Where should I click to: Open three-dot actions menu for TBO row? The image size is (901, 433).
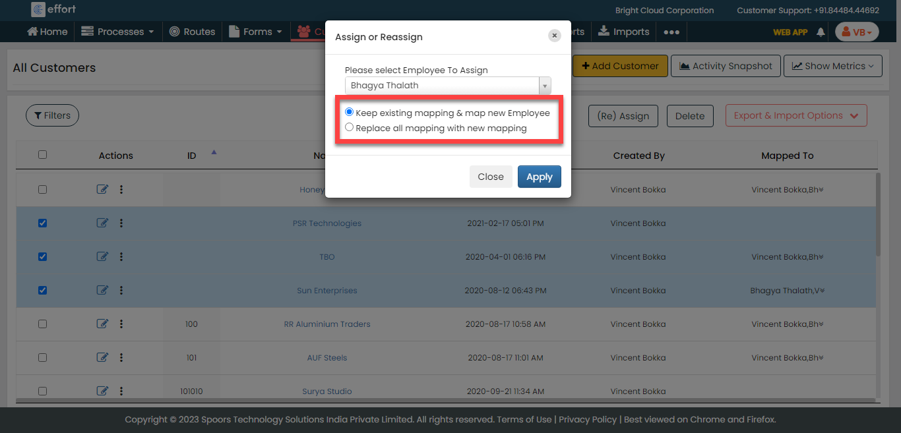(121, 256)
